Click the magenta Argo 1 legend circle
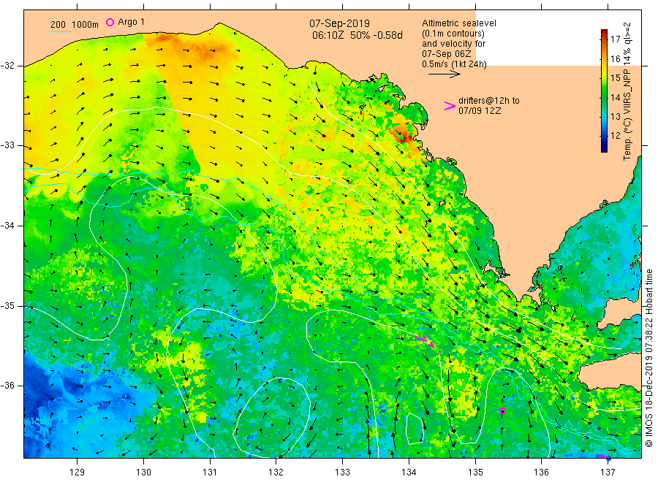The image size is (658, 482). point(110,22)
